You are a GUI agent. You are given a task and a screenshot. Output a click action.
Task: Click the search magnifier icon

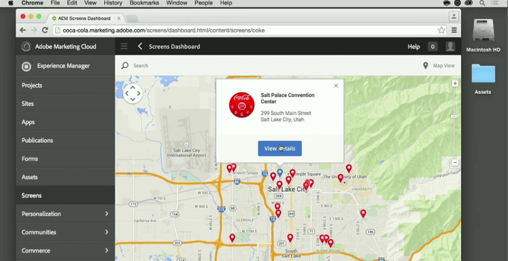click(125, 65)
